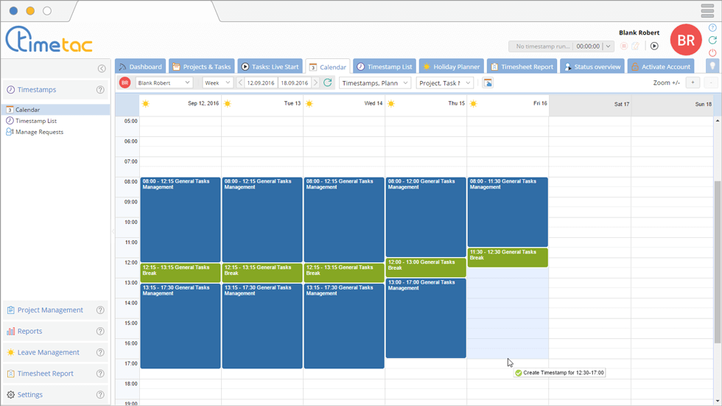Click the green reload icon beside avatar
The width and height of the screenshot is (722, 406).
click(x=712, y=40)
